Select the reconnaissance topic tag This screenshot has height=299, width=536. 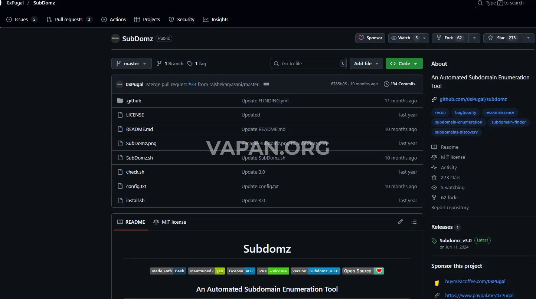(x=500, y=112)
